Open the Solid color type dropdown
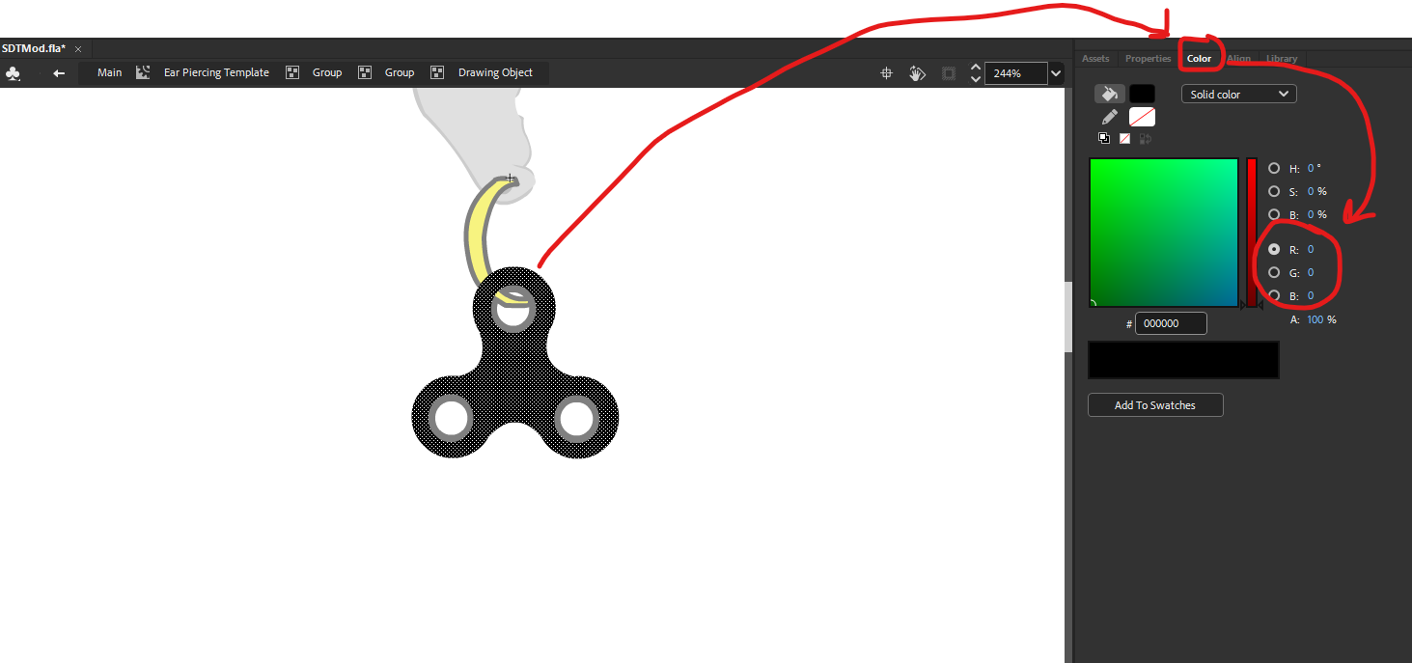 [x=1238, y=95]
